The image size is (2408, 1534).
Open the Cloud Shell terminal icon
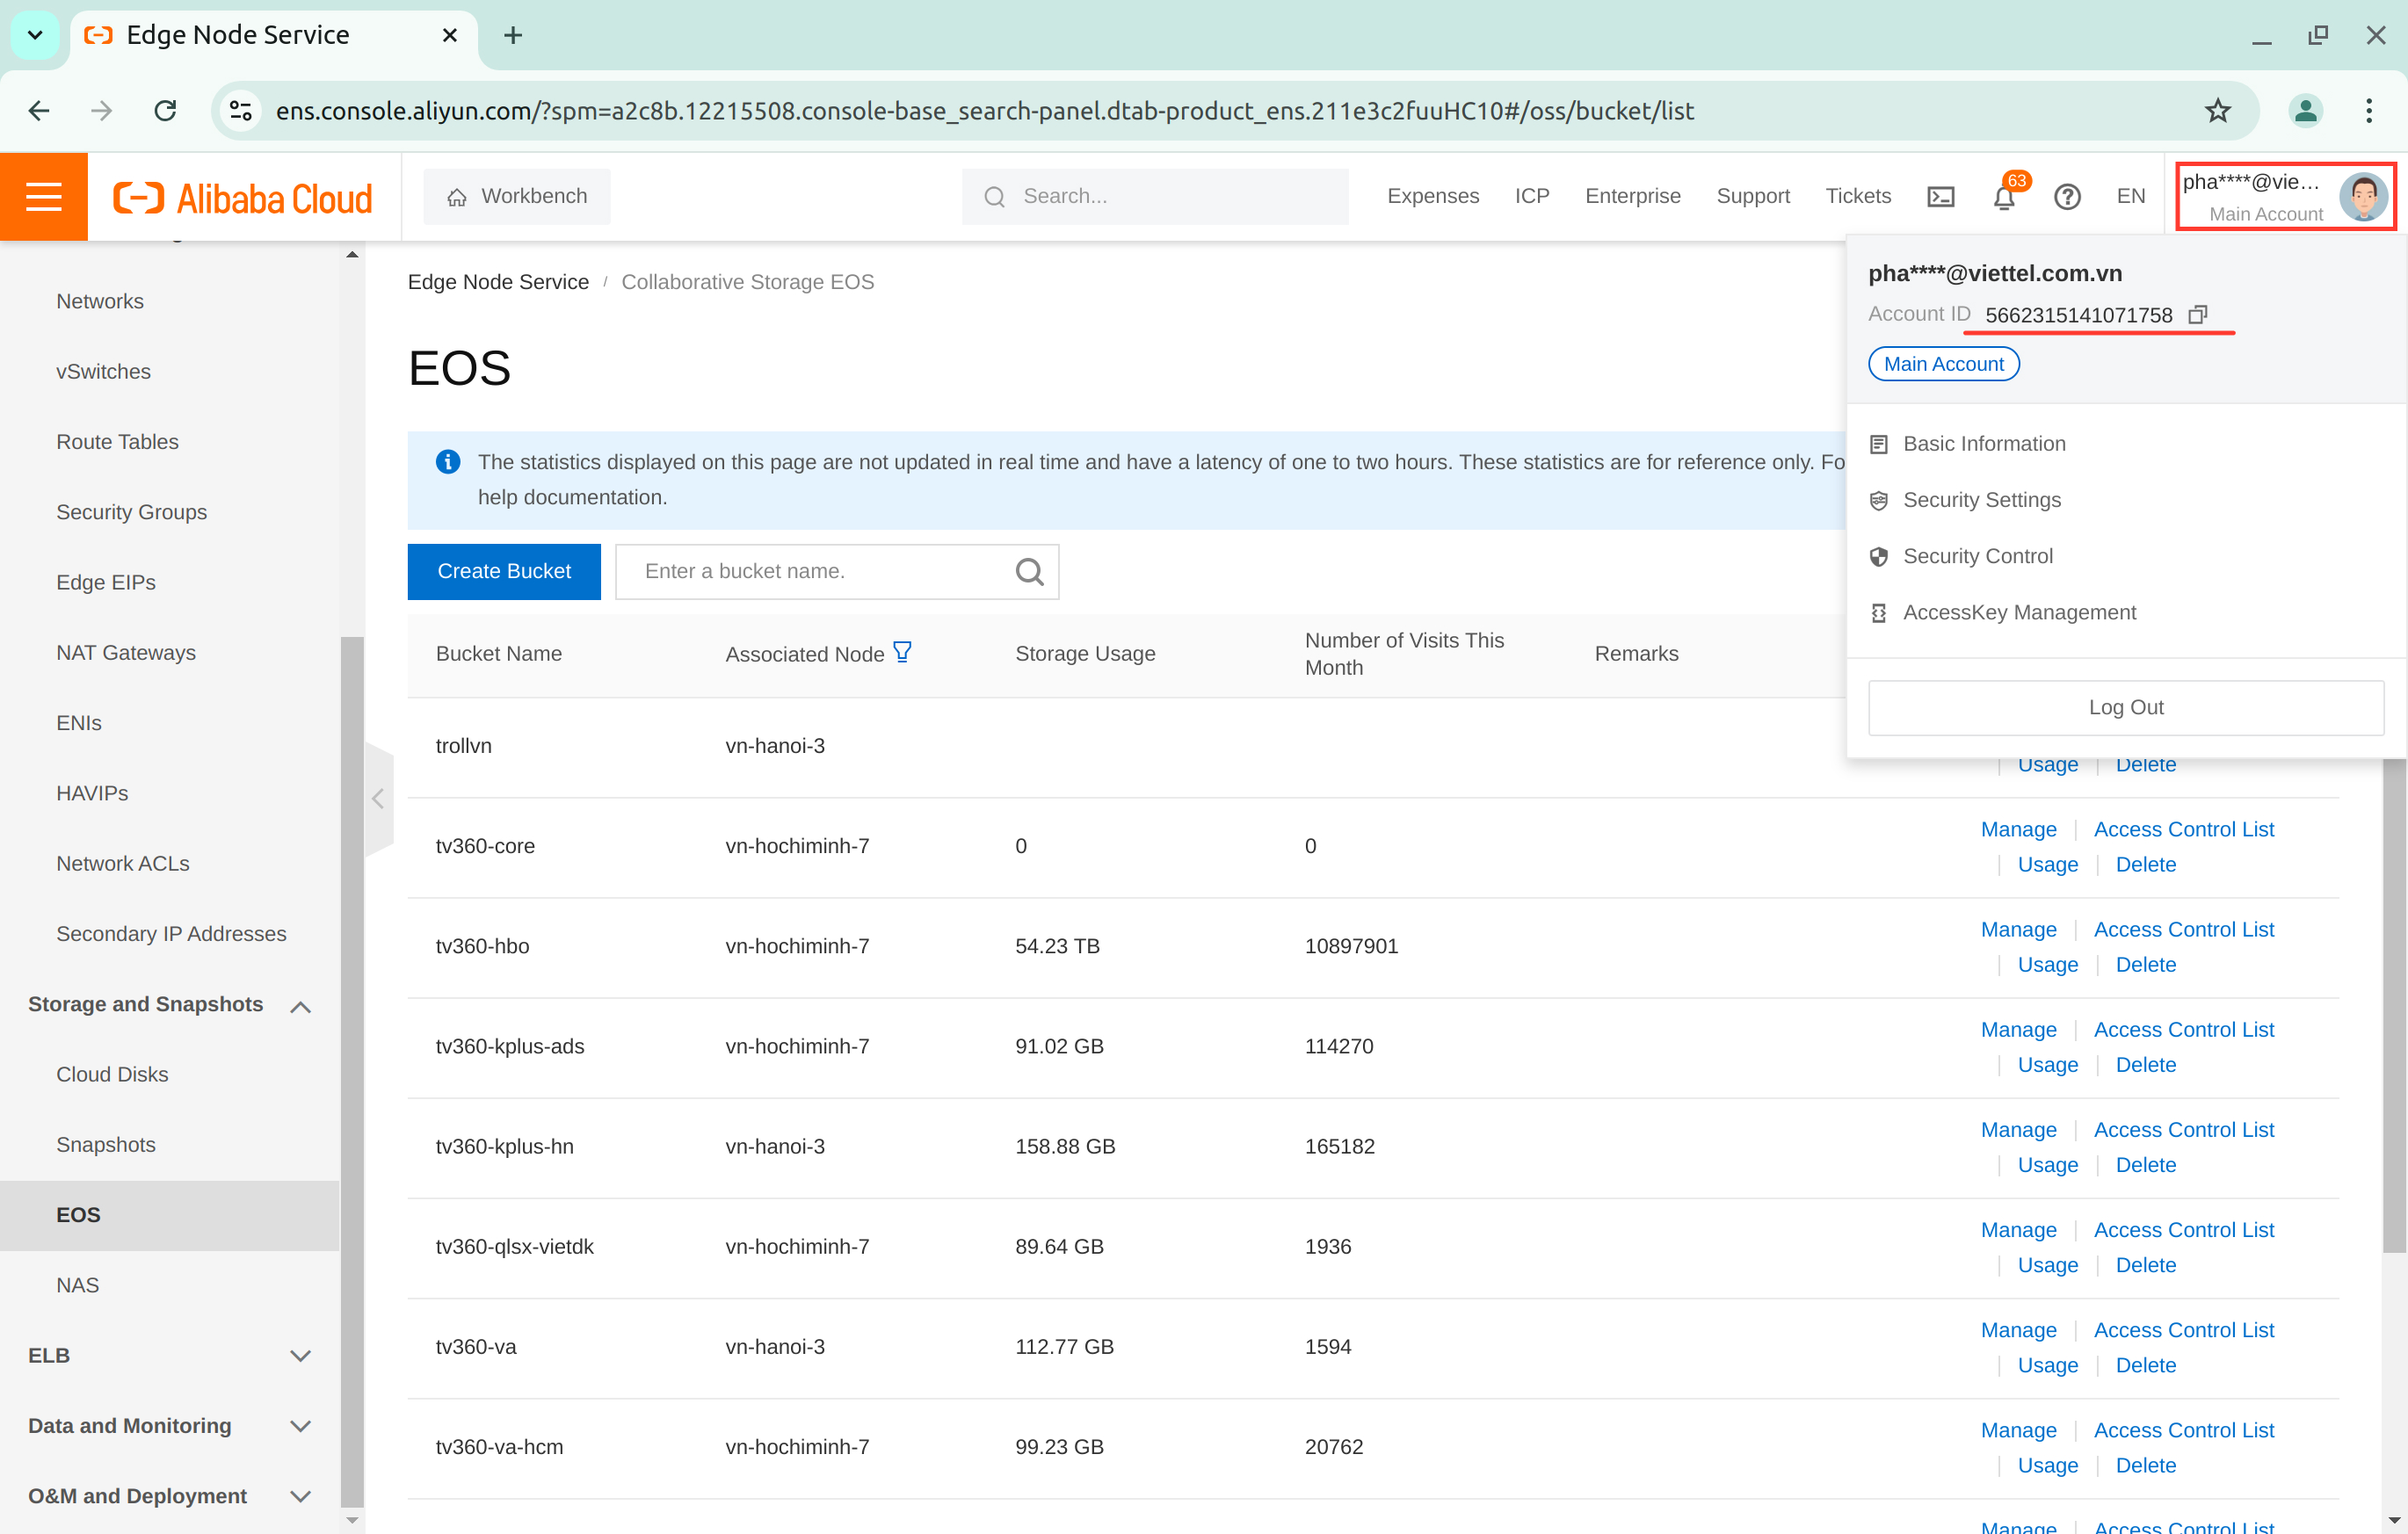[x=1940, y=197]
